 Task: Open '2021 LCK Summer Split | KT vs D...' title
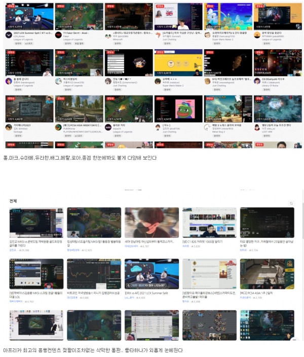click(x=33, y=33)
